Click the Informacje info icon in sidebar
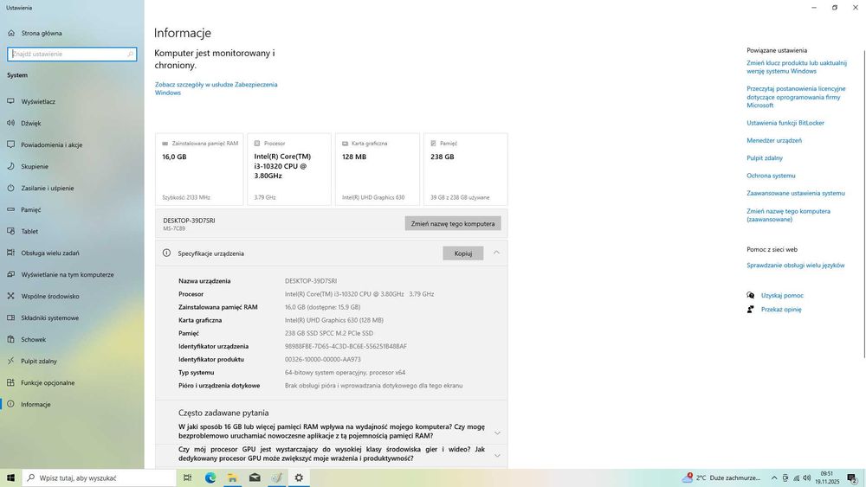This screenshot has width=866, height=487. [10, 404]
